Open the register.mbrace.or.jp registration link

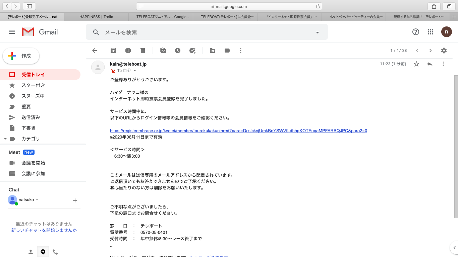pyautogui.click(x=238, y=131)
